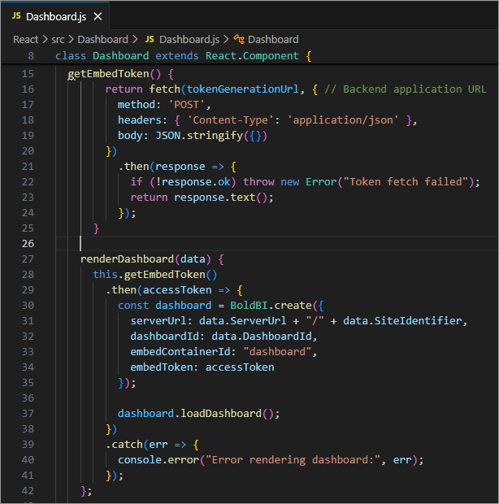499x504 pixels.
Task: Click the 'Content-Type' header key
Action: click(x=231, y=120)
